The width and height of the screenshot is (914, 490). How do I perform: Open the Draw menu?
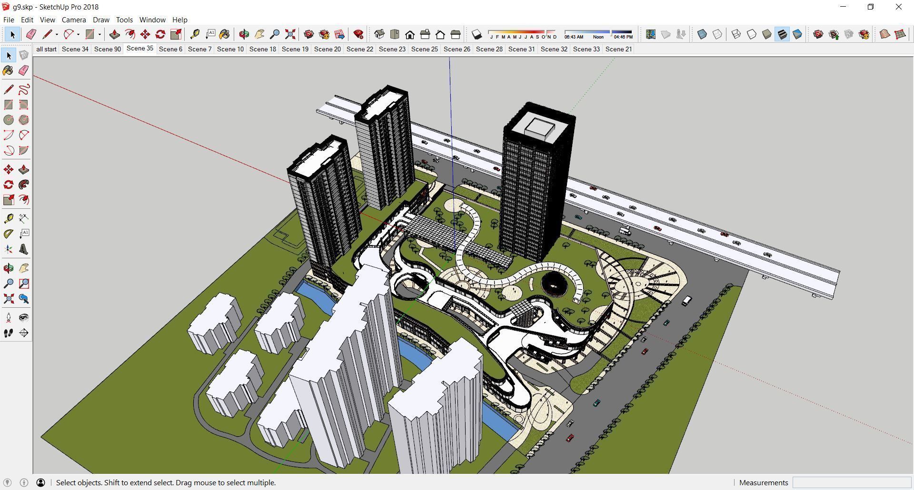click(101, 20)
